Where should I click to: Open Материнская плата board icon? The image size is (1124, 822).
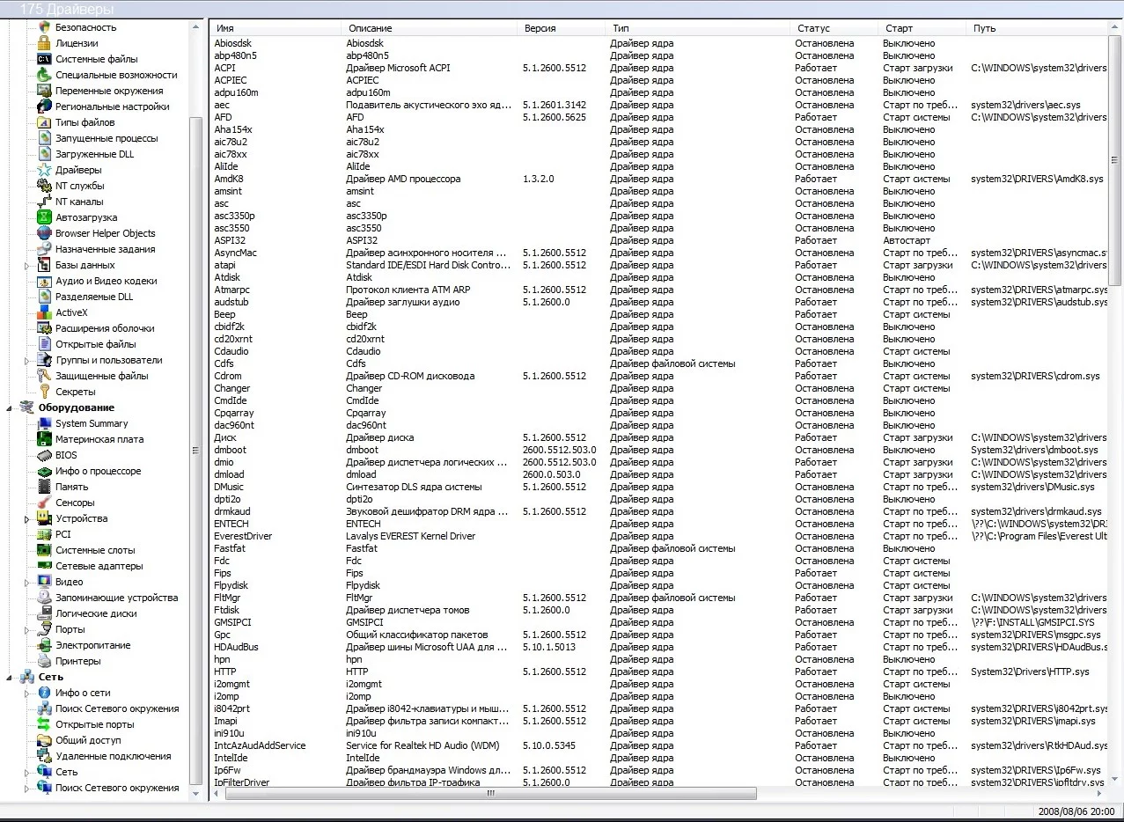tap(44, 439)
